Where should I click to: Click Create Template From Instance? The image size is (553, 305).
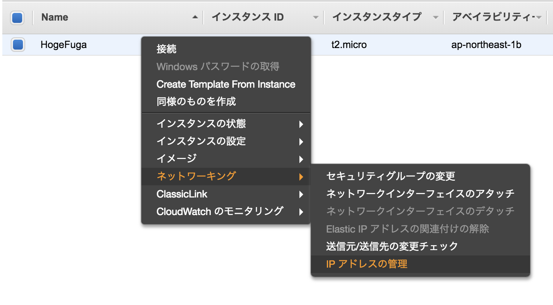[x=225, y=84]
